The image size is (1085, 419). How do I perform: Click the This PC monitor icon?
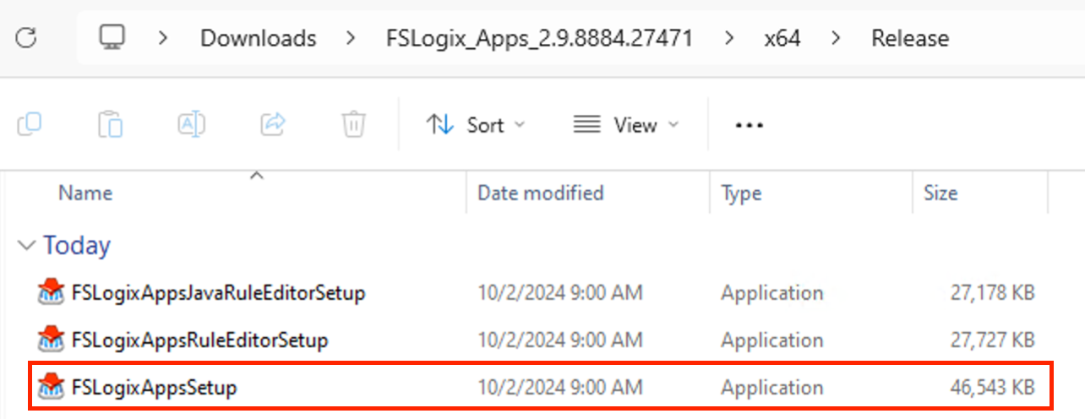[112, 37]
